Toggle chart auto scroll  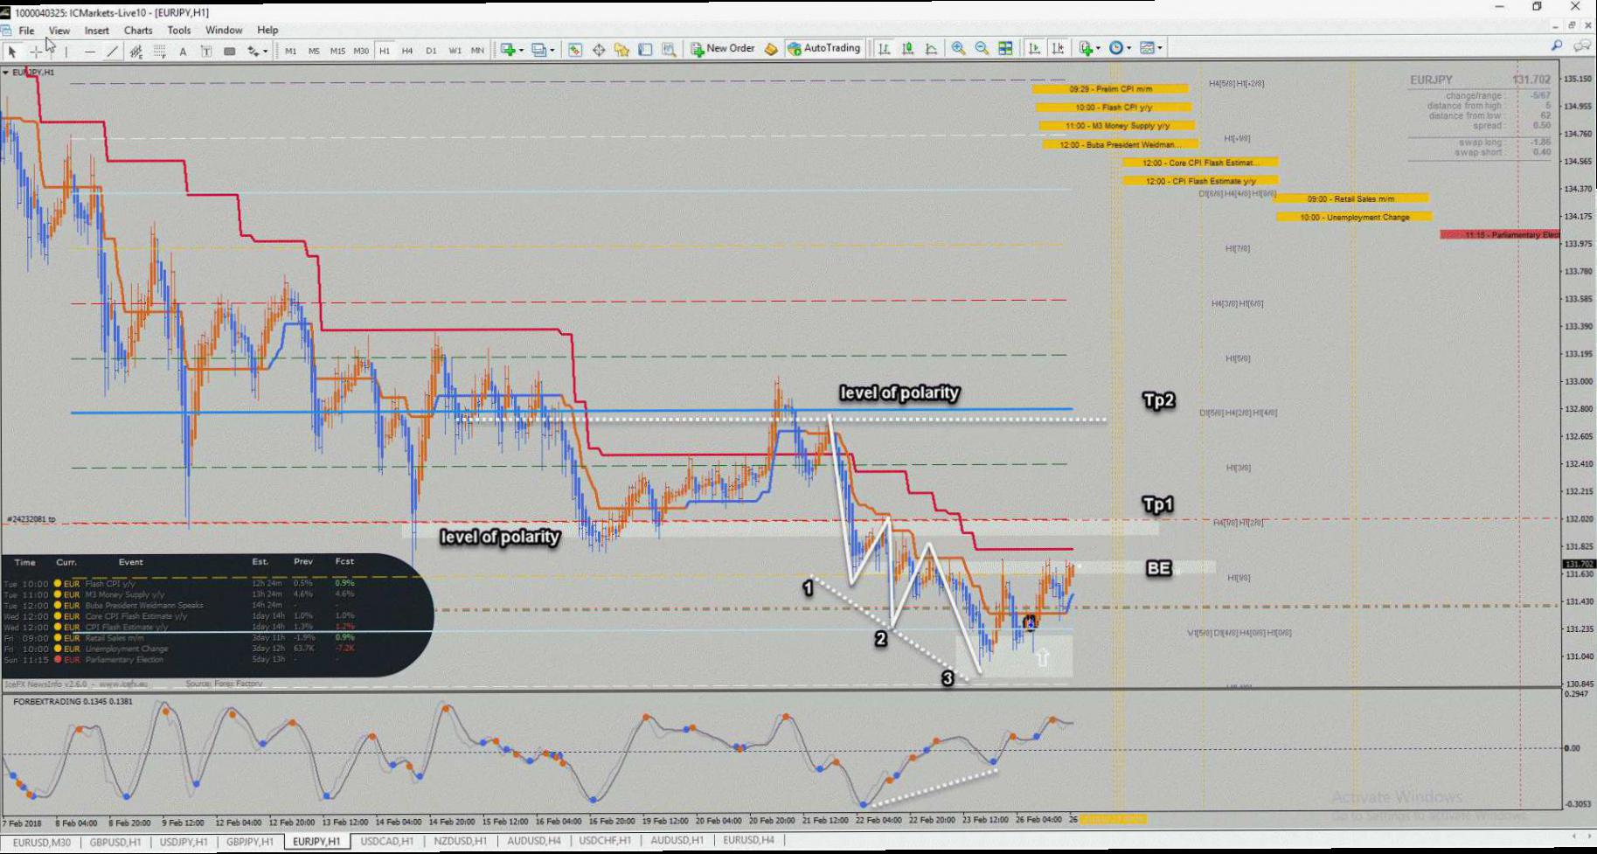pyautogui.click(x=1035, y=49)
